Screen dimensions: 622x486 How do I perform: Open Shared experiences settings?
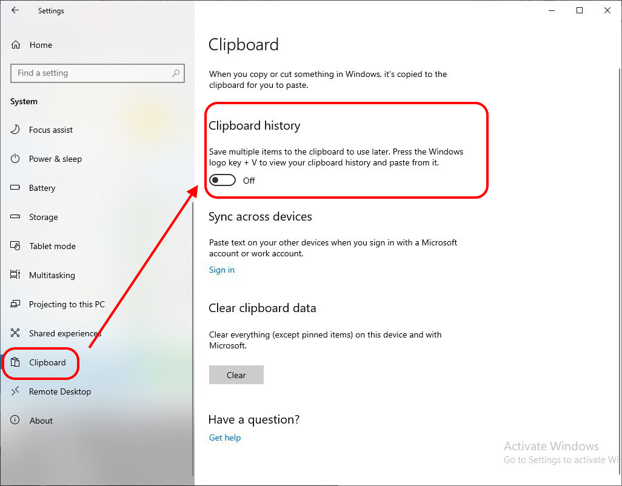click(65, 333)
